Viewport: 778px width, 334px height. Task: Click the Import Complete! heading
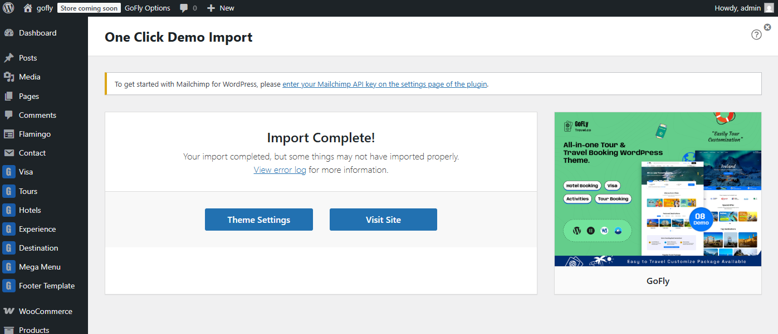click(x=321, y=138)
